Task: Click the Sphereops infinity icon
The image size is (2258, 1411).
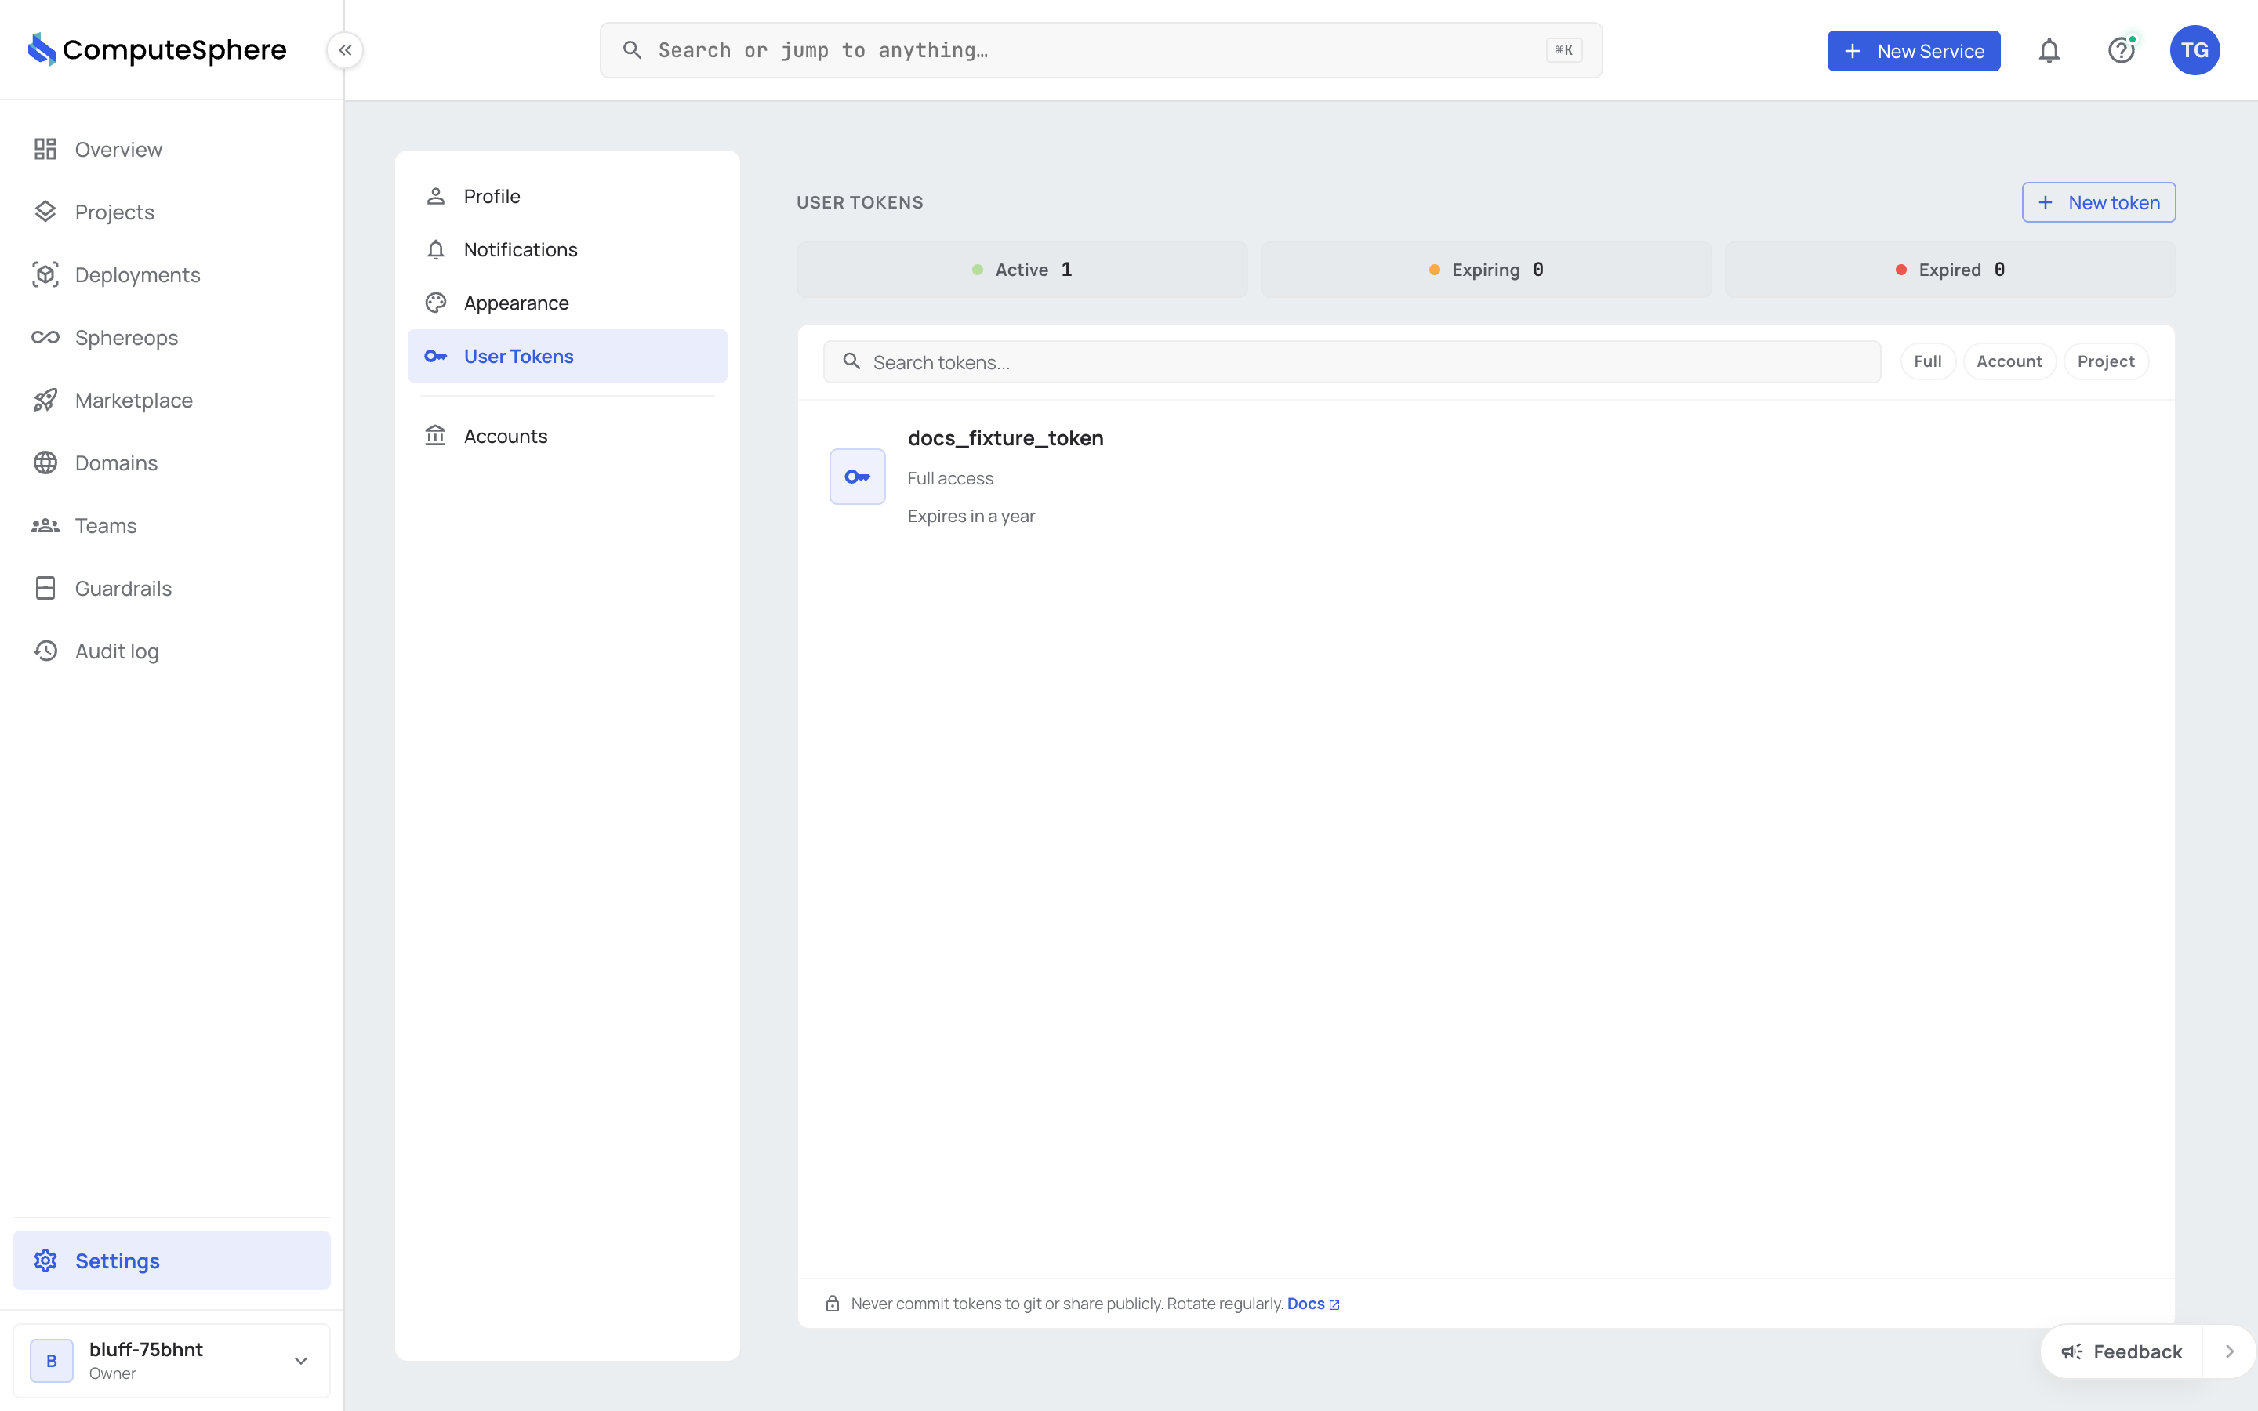Action: pyautogui.click(x=45, y=337)
